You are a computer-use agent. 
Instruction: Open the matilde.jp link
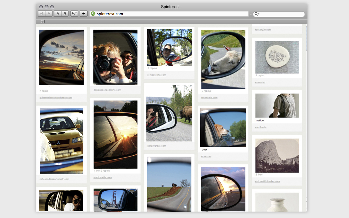click(x=261, y=127)
